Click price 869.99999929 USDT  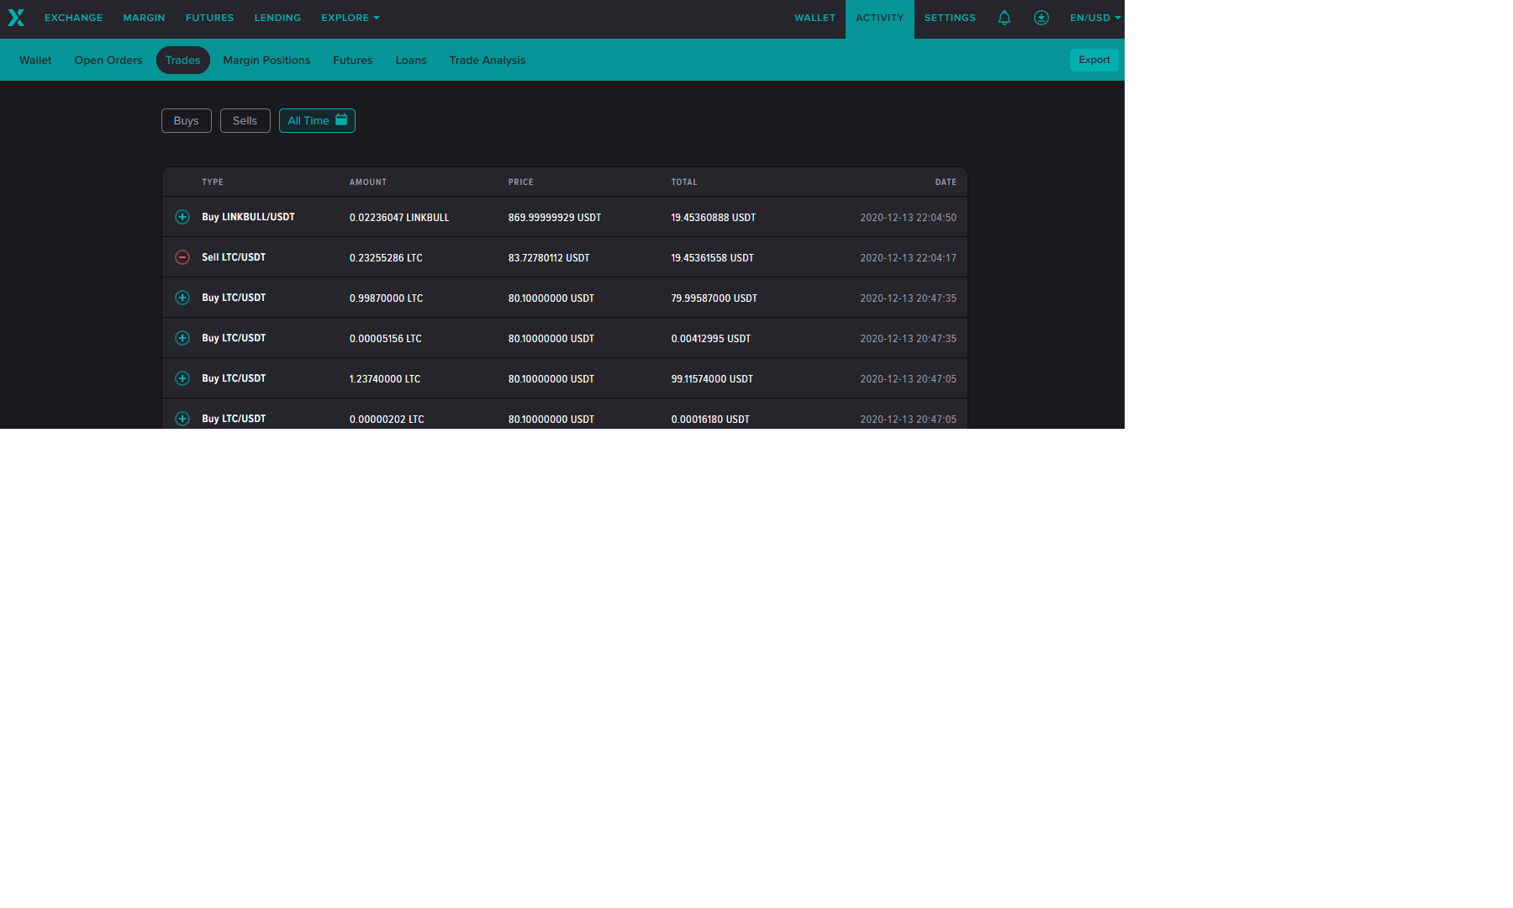[555, 217]
